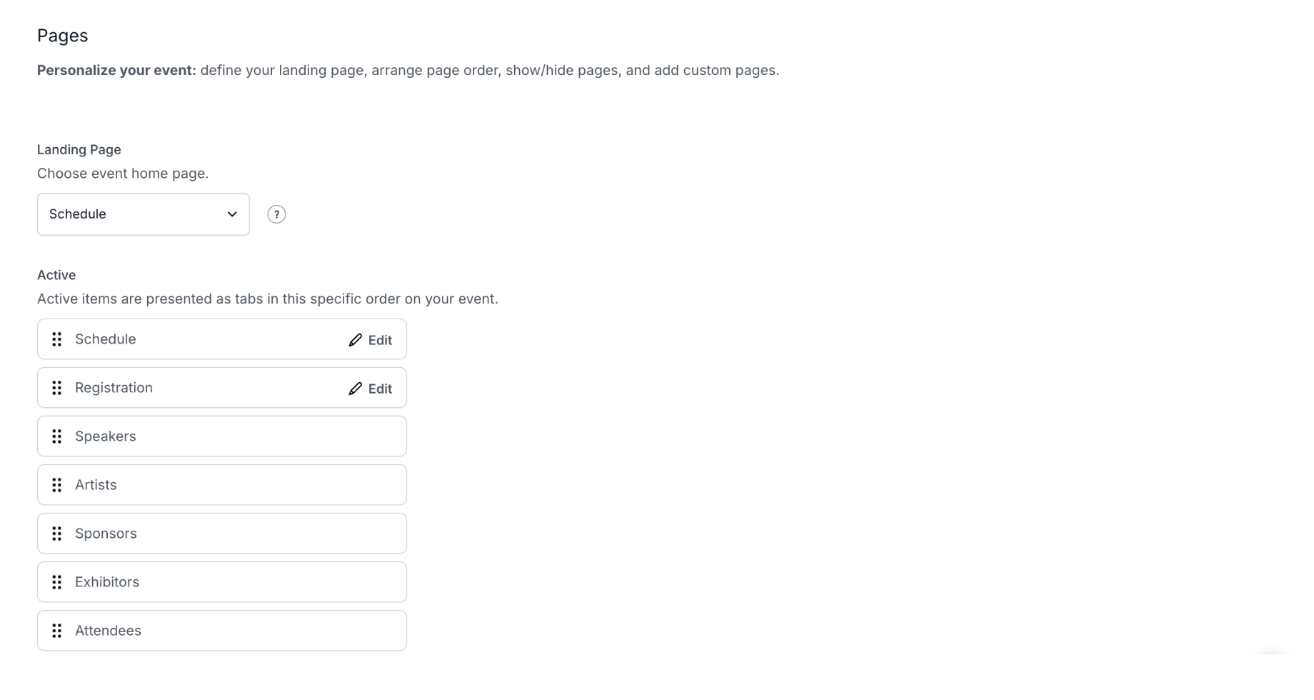Click the drag handle beside Speakers
The image size is (1314, 700).
pos(57,436)
